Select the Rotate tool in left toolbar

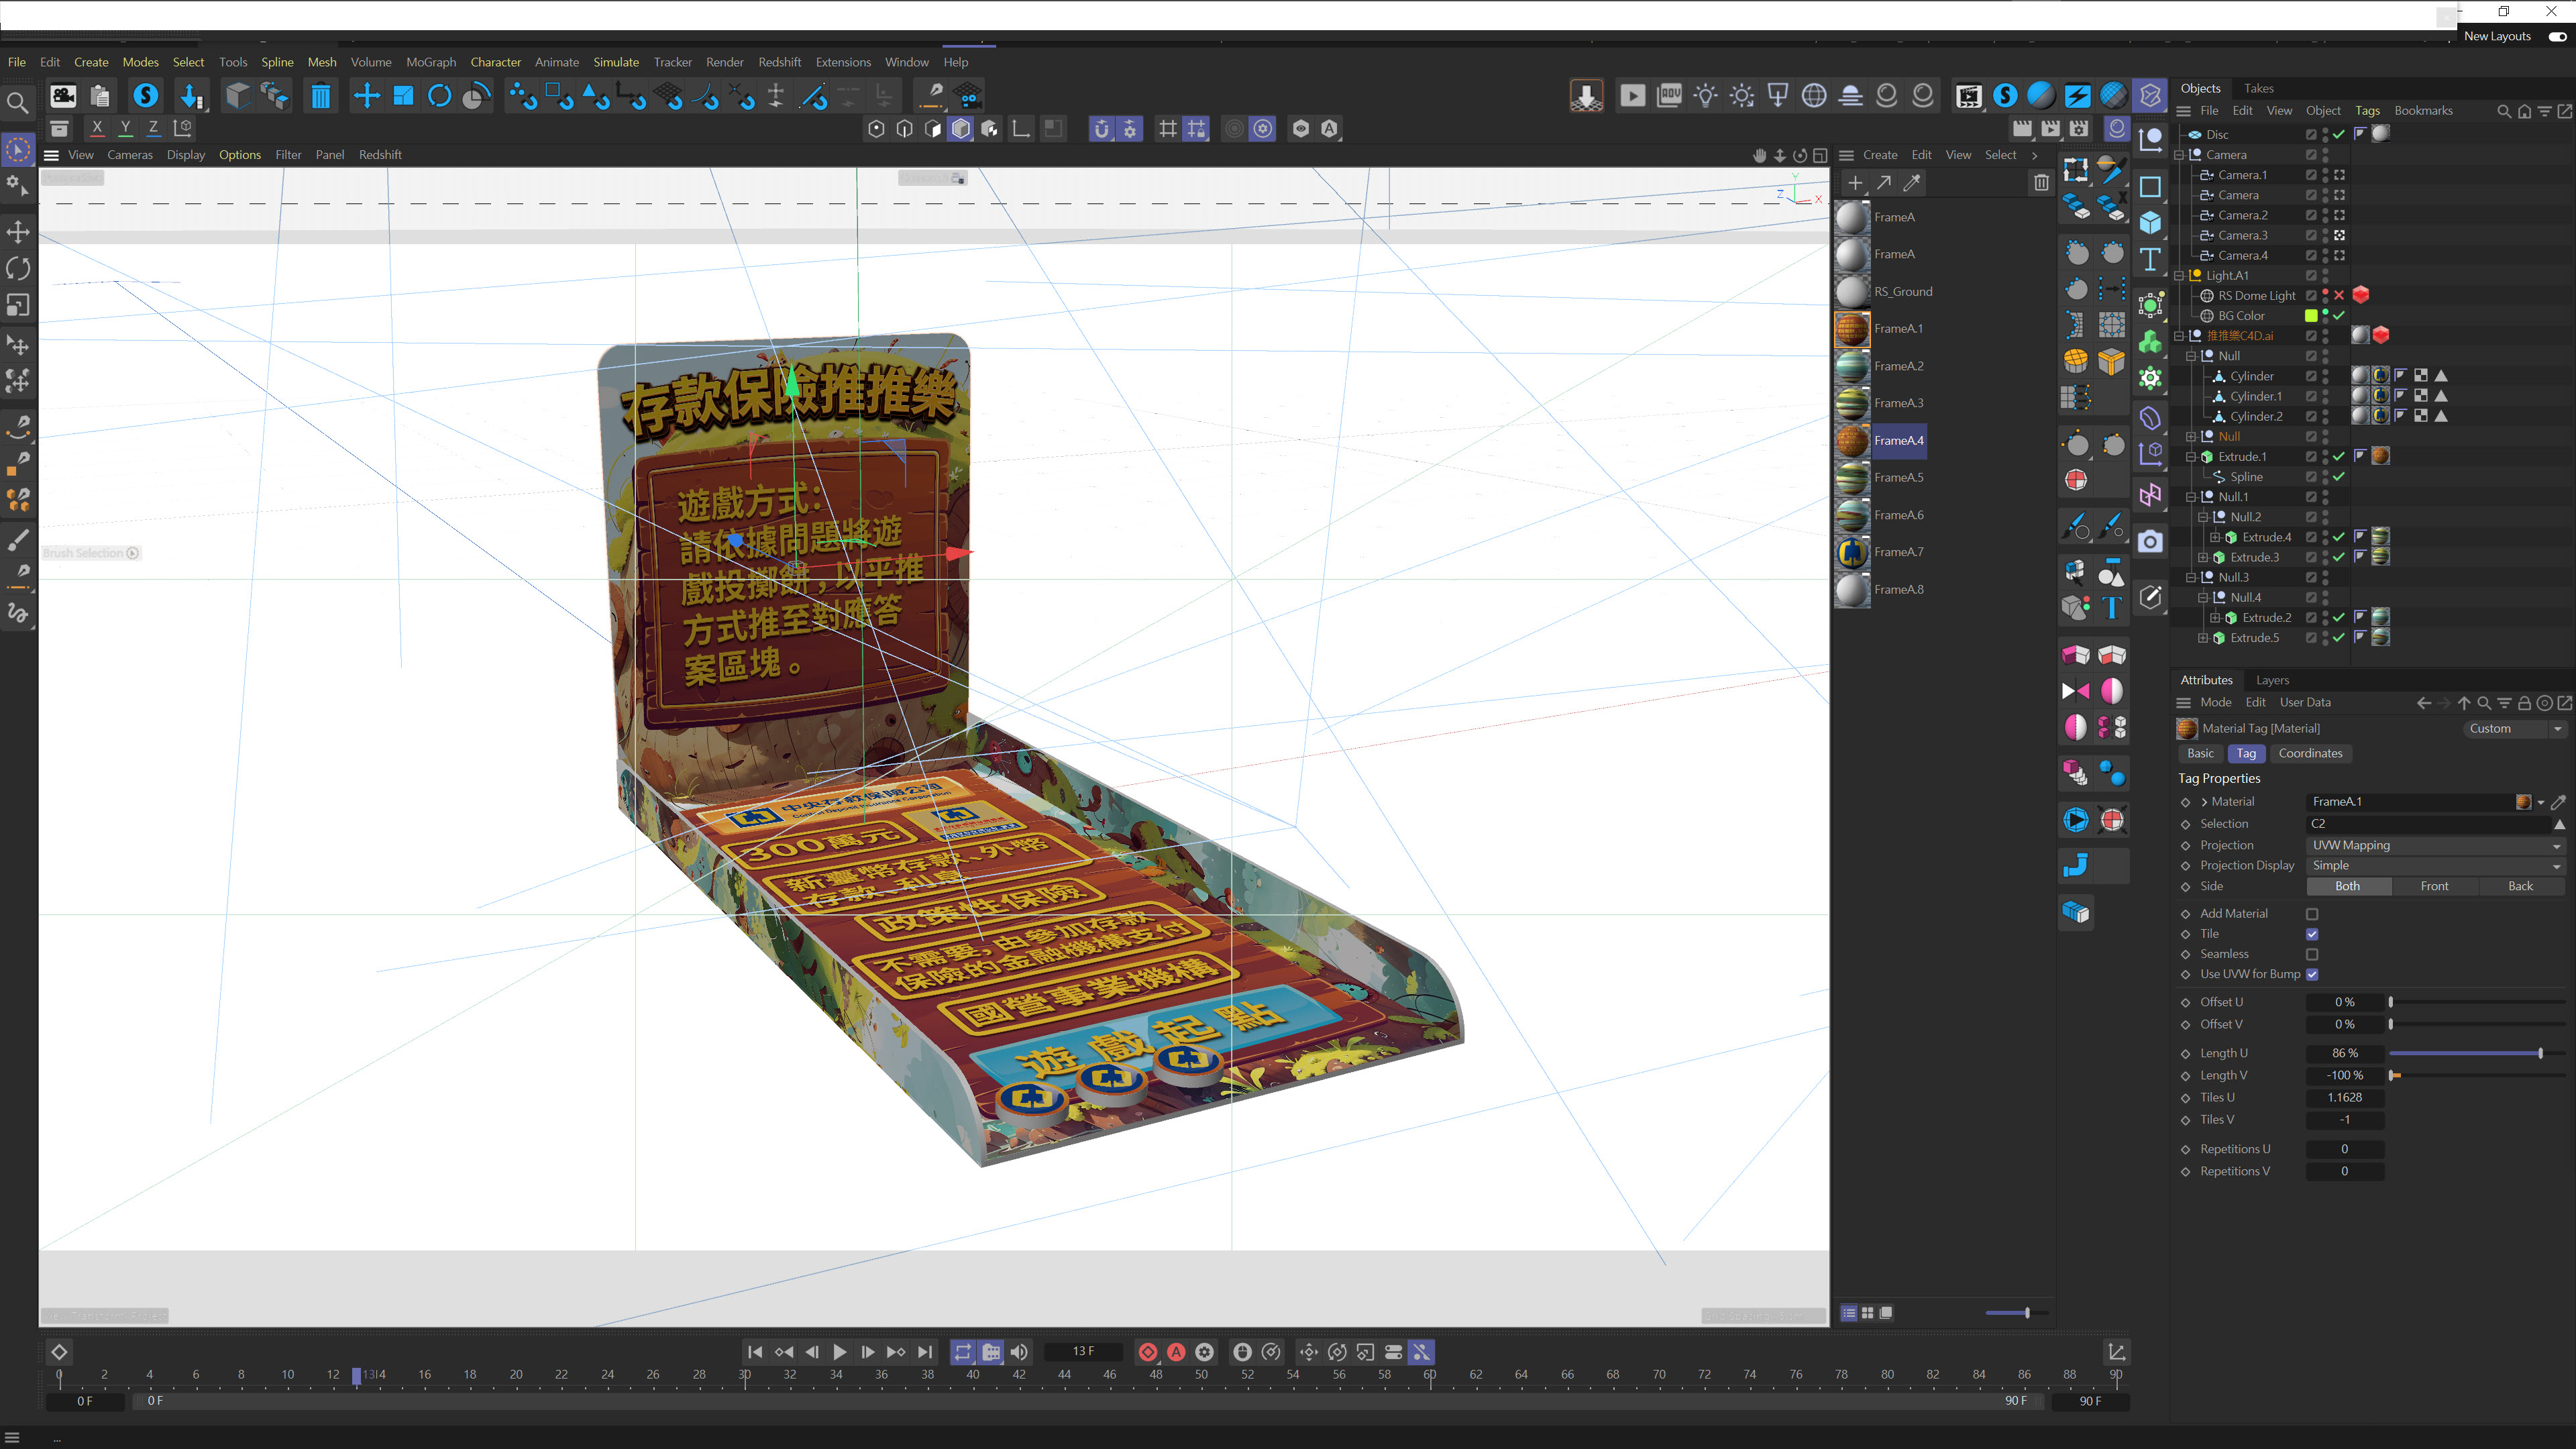coord(18,268)
